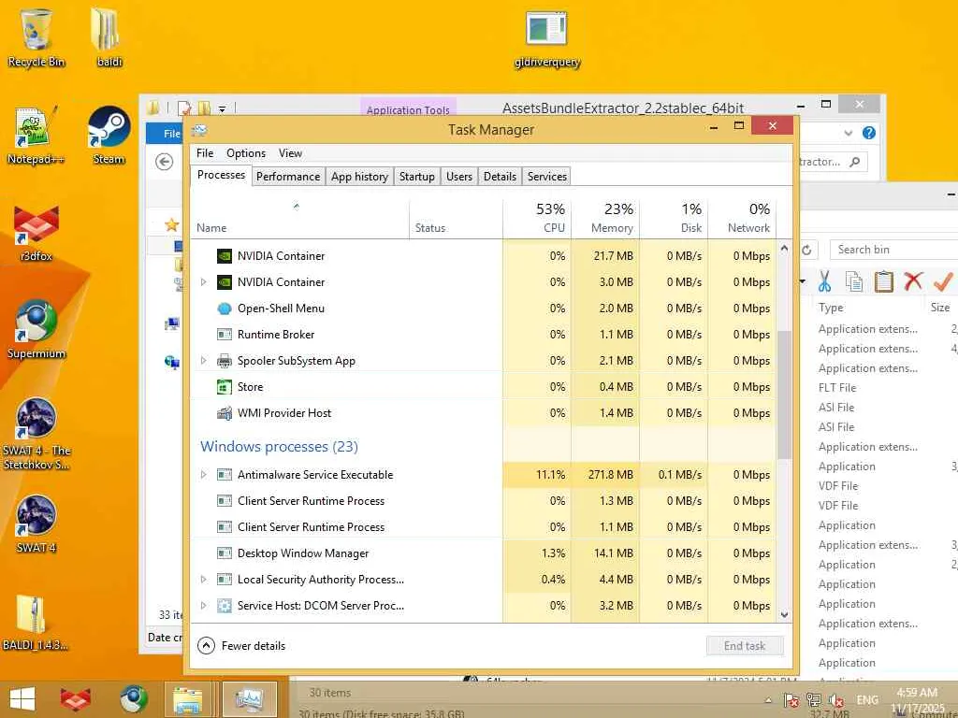Switch to the Services tab
The width and height of the screenshot is (958, 718).
pyautogui.click(x=546, y=177)
